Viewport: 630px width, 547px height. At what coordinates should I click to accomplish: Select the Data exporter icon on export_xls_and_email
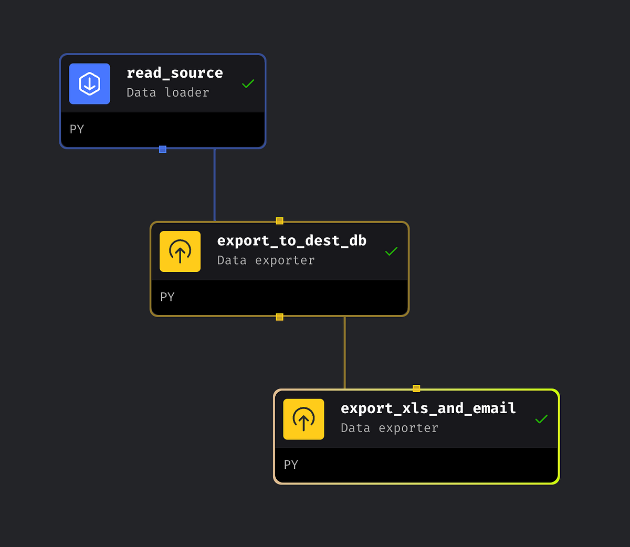(303, 419)
